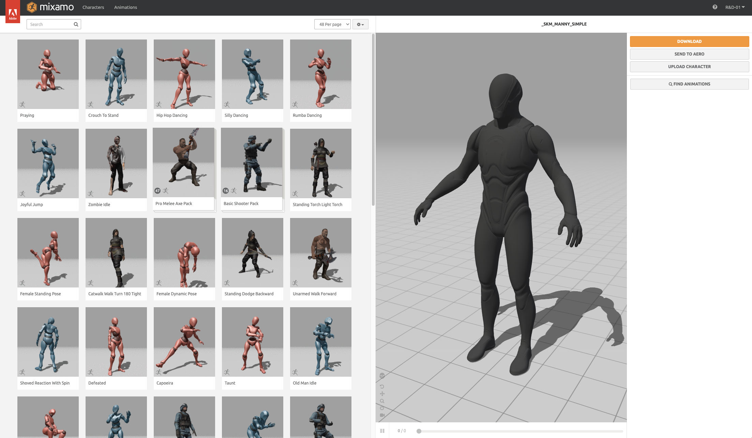Screen dimensions: 752x438
Task: Click the zoom magnifier icon in viewport
Action: point(382,401)
